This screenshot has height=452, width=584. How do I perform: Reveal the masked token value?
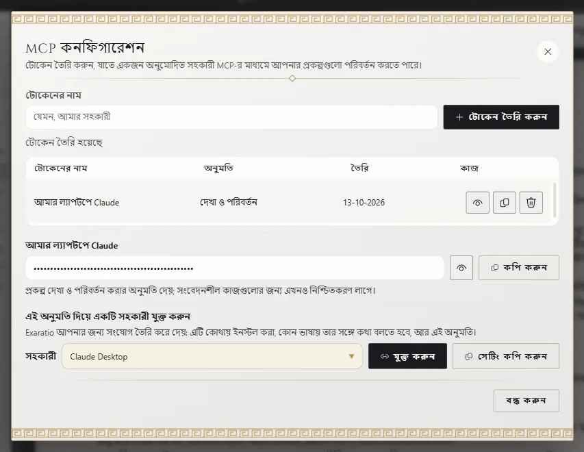(461, 268)
